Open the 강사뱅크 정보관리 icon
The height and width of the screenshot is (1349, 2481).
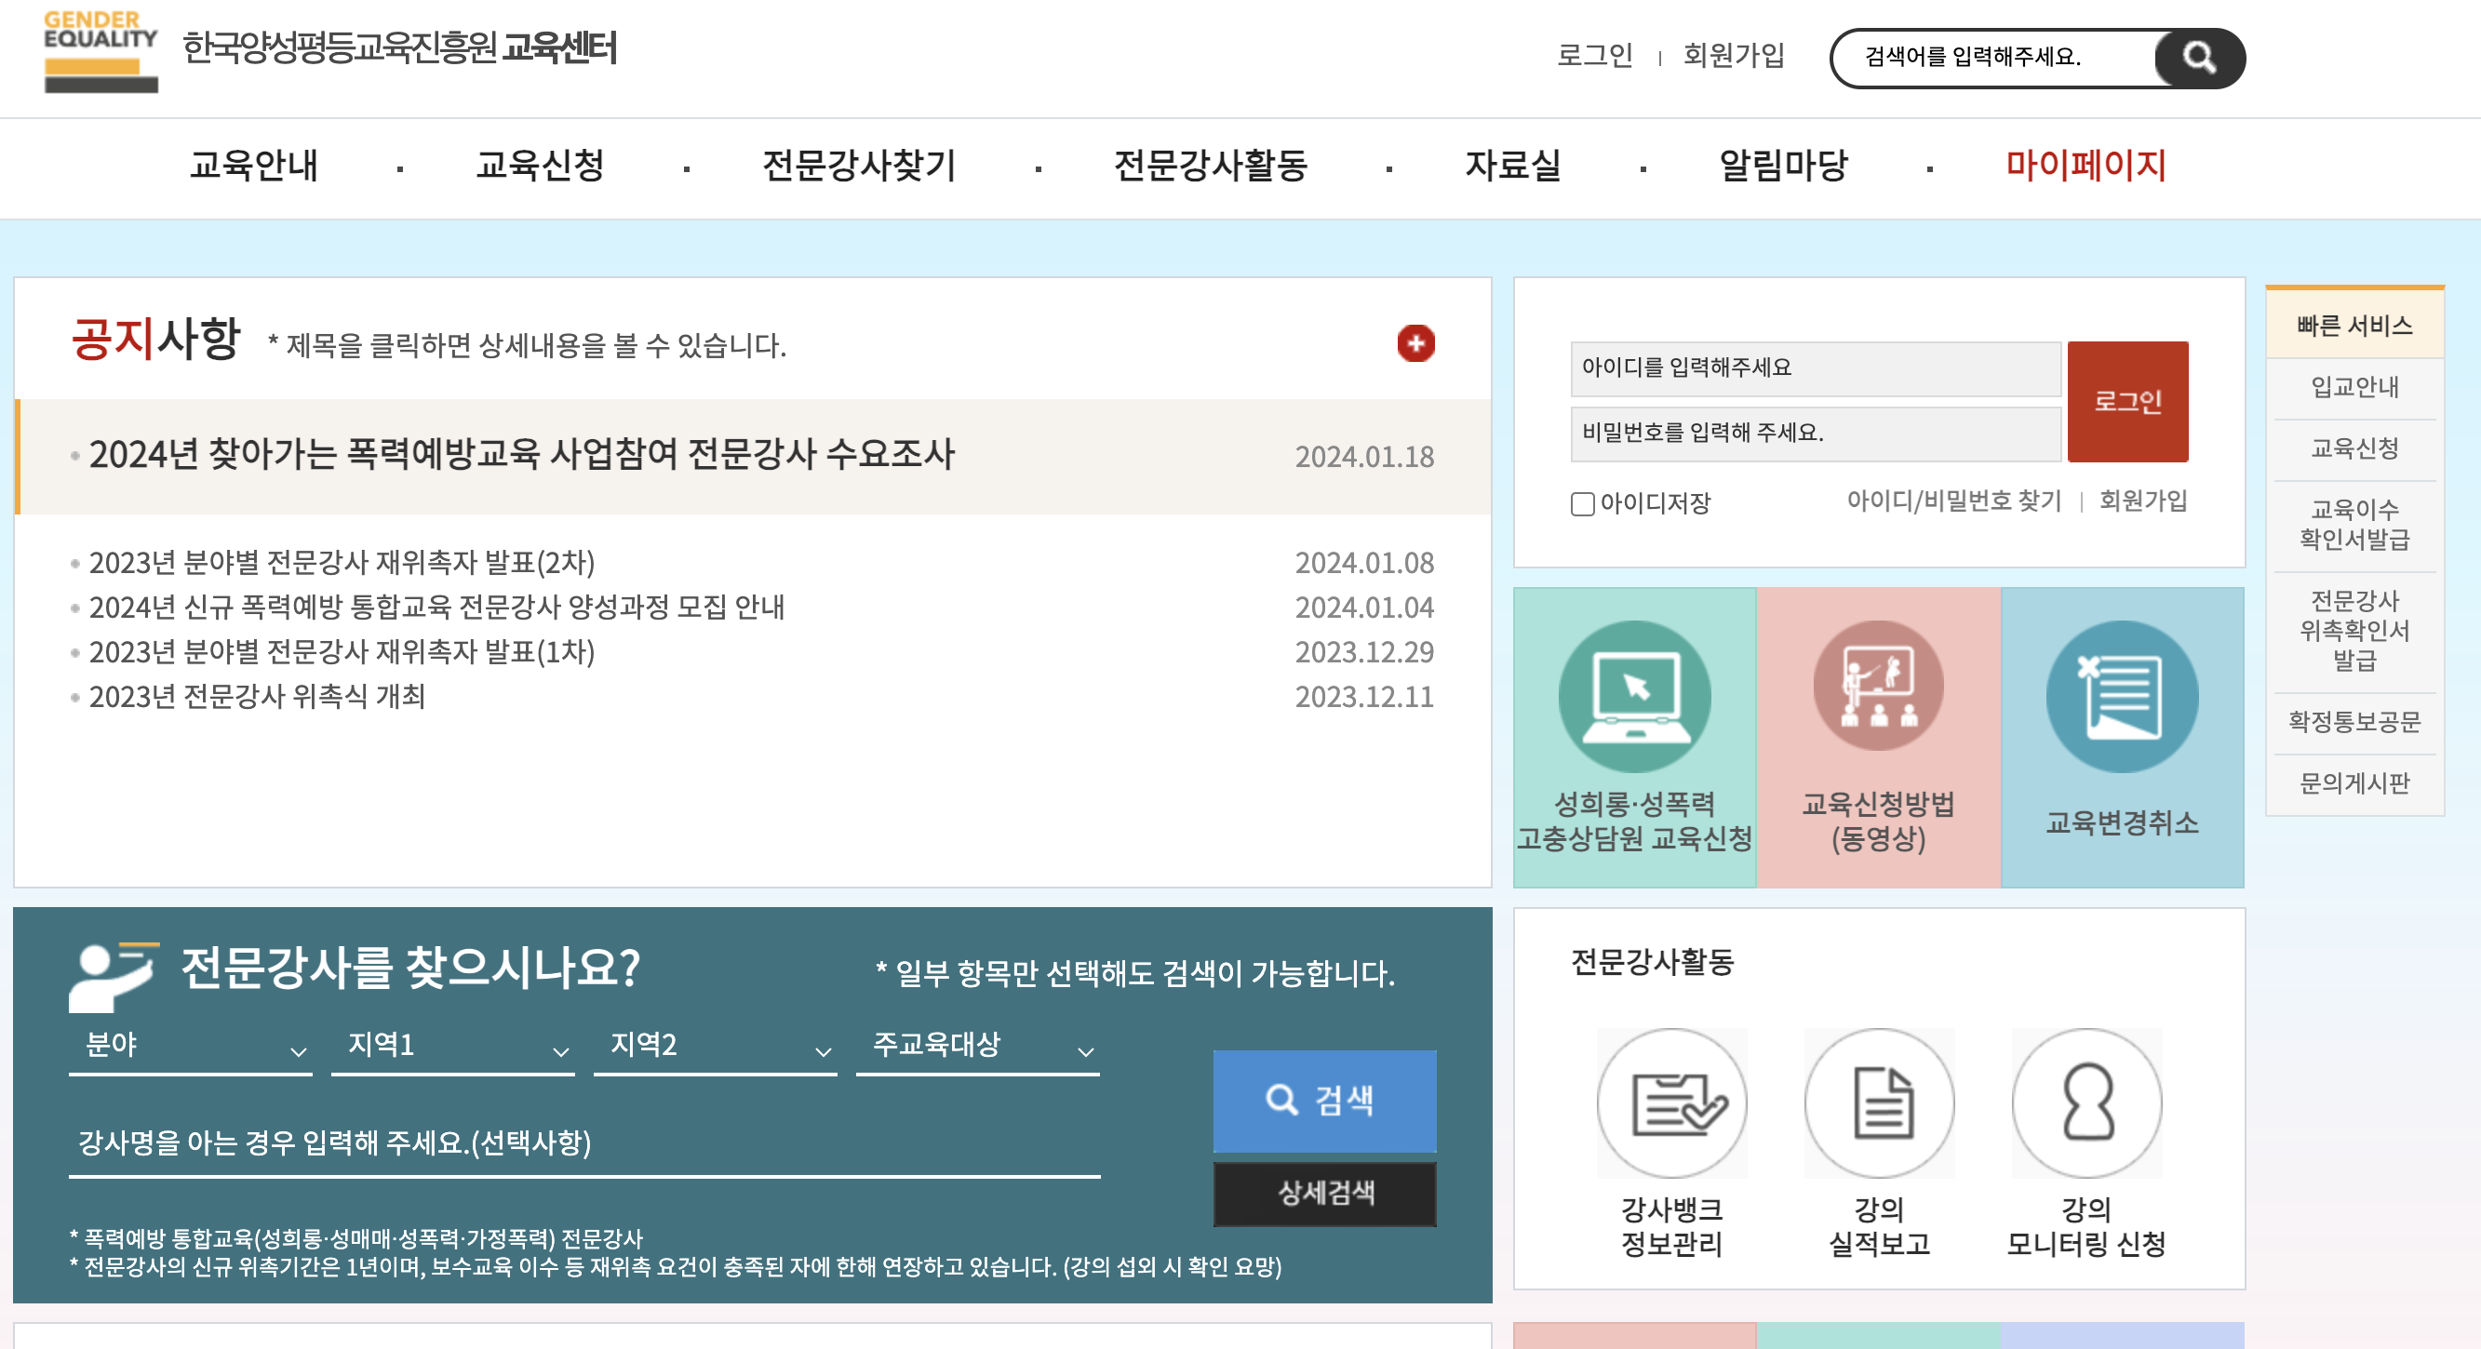(x=1671, y=1103)
